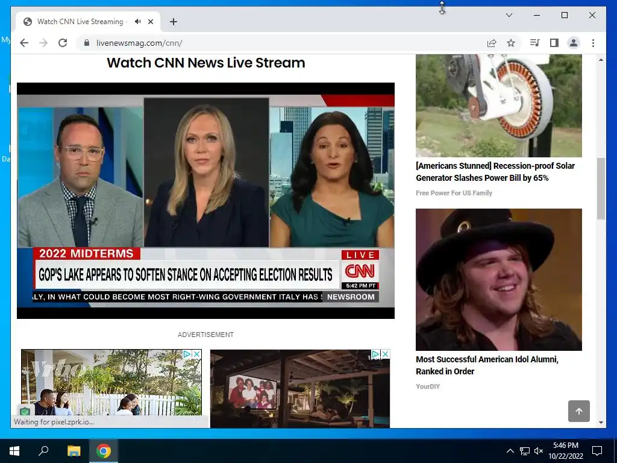Click the Free Power For US Family source
Viewport: 617px width, 463px height.
454,193
